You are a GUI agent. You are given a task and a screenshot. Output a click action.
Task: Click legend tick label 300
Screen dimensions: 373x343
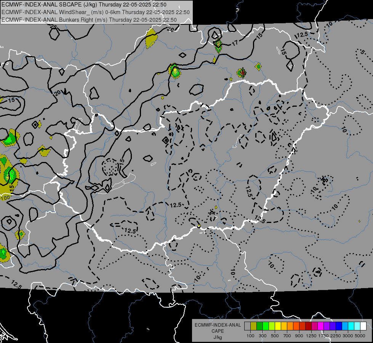click(263, 336)
